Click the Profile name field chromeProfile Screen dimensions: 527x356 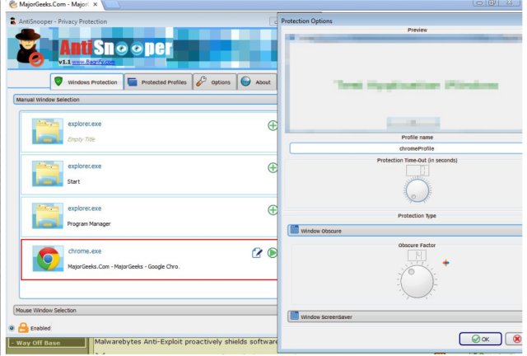pyautogui.click(x=406, y=148)
